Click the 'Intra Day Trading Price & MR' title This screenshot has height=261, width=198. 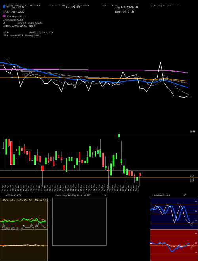73,195
